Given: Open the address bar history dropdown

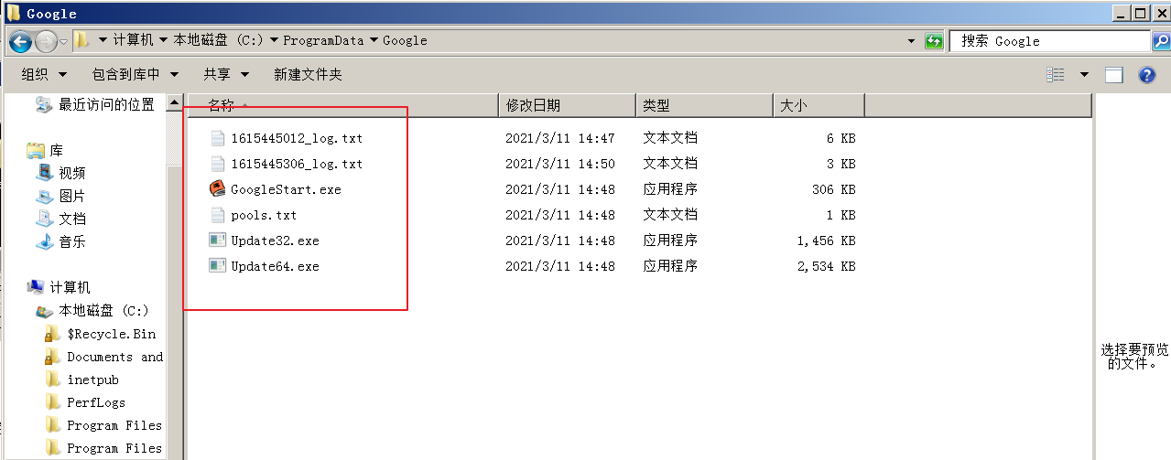Looking at the screenshot, I should point(911,41).
